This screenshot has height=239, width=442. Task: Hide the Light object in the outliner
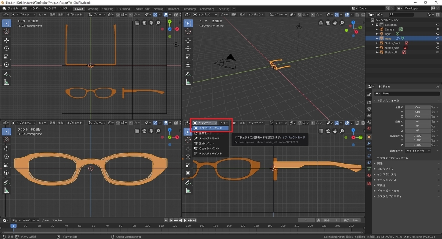[438, 34]
